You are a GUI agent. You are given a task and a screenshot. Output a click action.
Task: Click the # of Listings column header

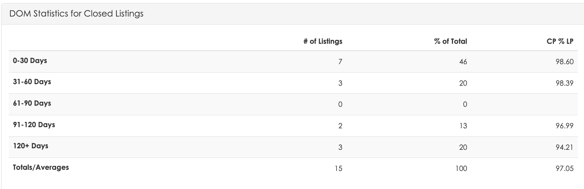tap(323, 41)
